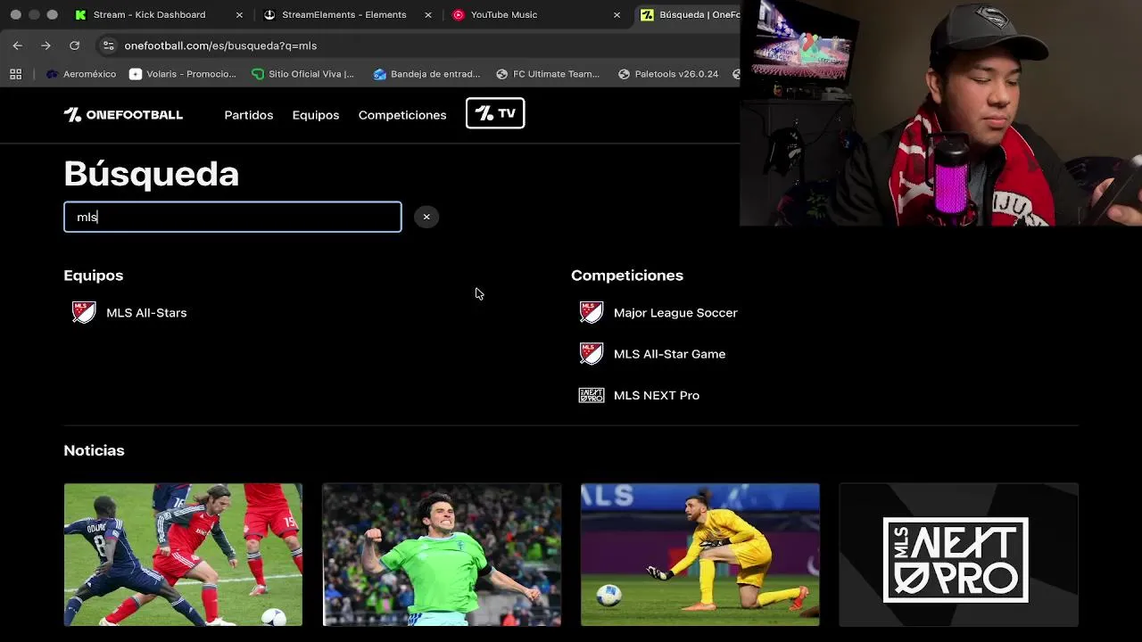Open news thumbnail with red and blue players
1142x642 pixels.
tap(183, 555)
